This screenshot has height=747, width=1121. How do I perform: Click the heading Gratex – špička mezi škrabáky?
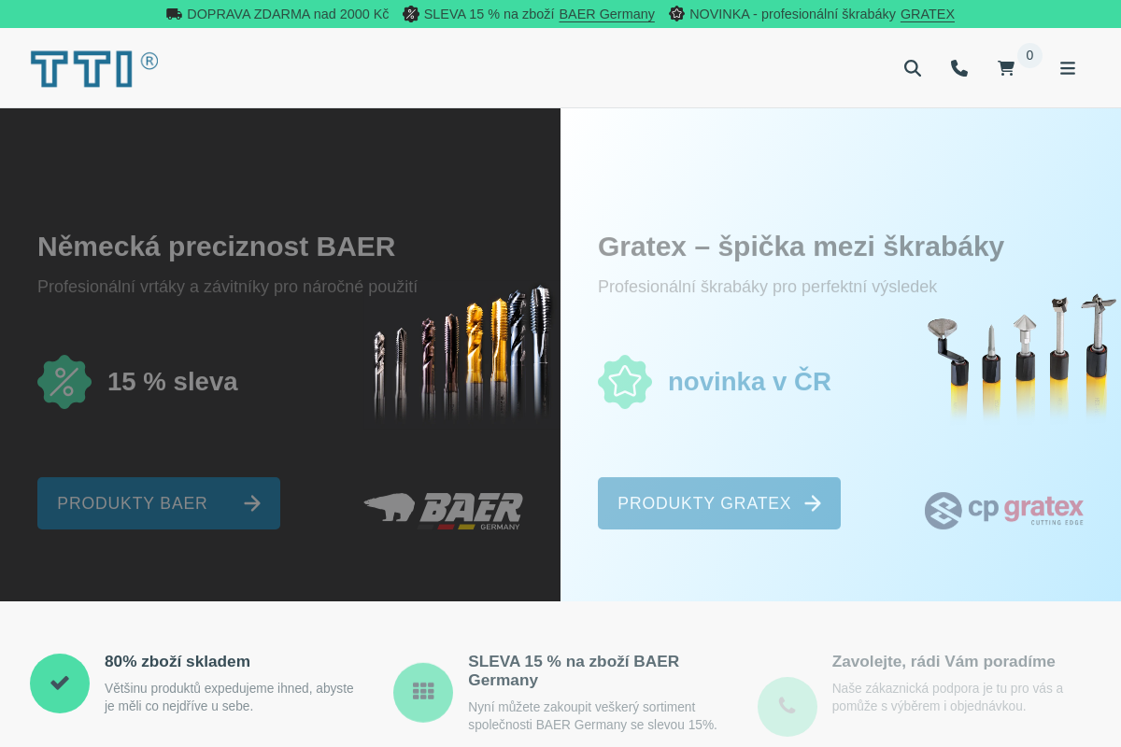point(801,247)
